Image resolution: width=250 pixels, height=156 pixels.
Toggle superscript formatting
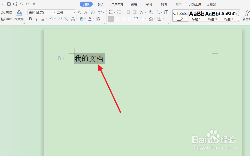pos(60,19)
